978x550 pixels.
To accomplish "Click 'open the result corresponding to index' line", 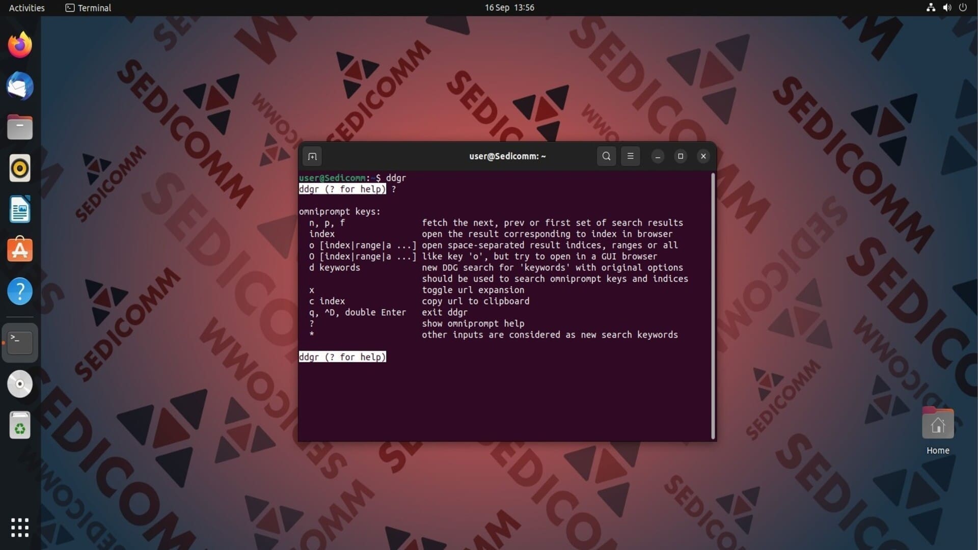I will pos(547,234).
